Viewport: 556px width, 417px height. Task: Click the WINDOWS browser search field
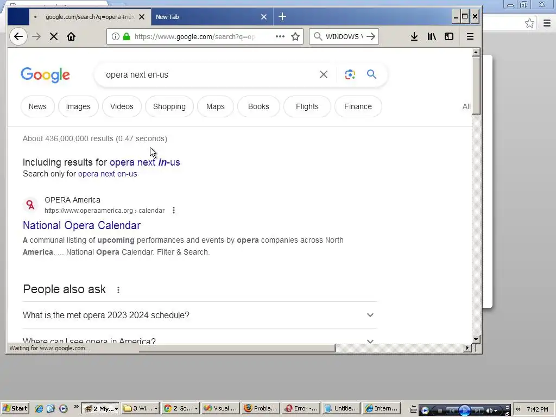[x=344, y=36]
